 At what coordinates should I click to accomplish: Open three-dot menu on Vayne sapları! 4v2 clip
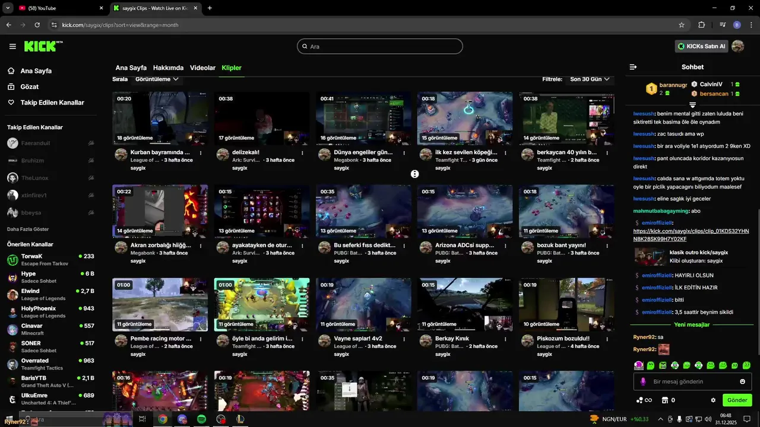404,339
